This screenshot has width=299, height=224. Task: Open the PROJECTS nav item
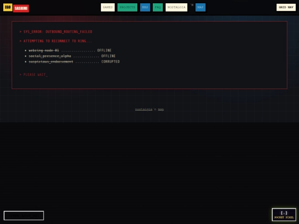click(127, 7)
